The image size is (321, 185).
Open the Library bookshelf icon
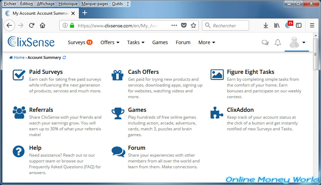tap(276, 25)
